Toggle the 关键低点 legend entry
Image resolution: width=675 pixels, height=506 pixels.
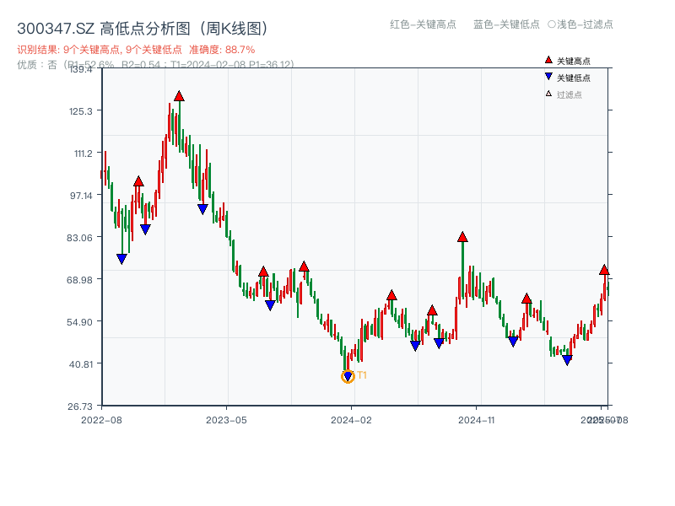(x=568, y=78)
